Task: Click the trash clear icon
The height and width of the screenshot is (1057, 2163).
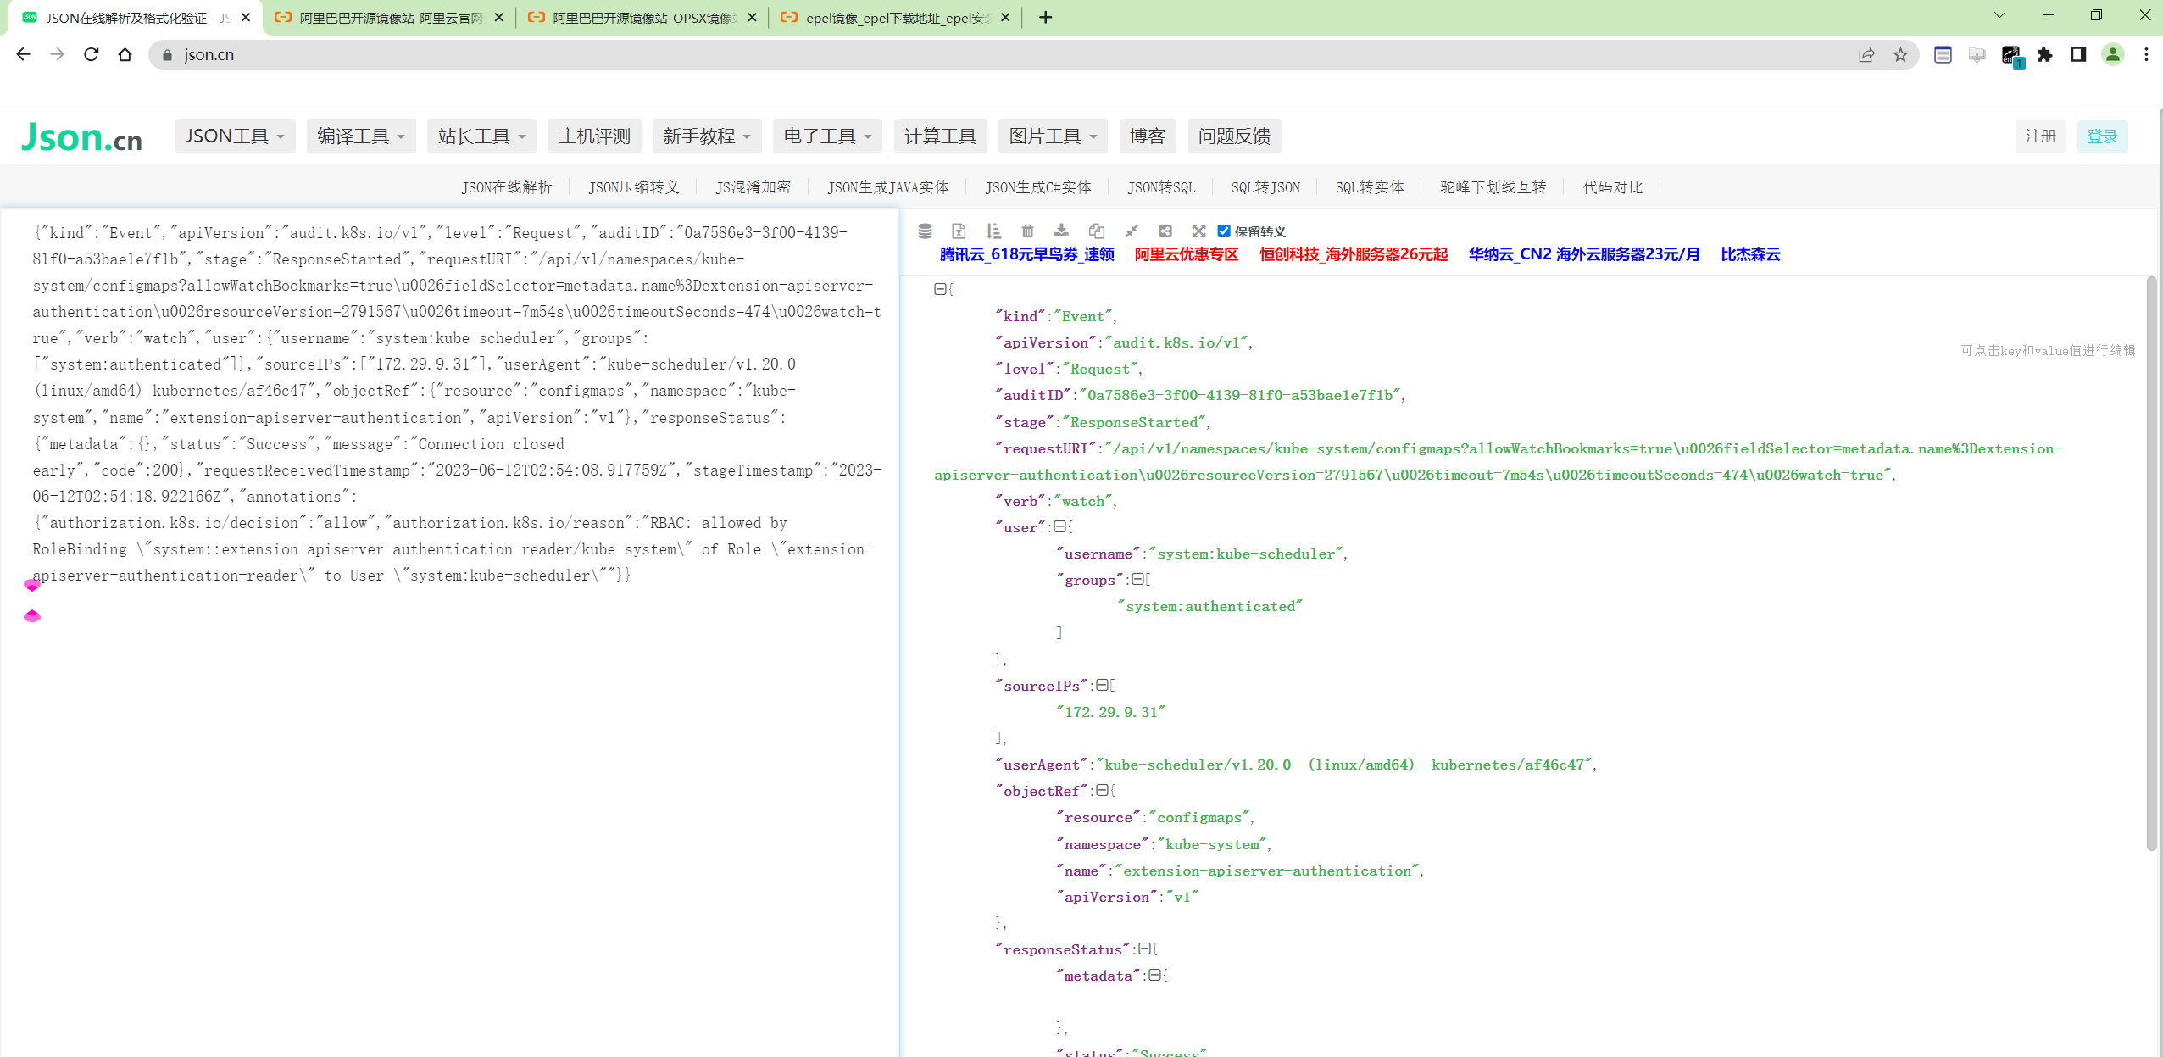Action: pyautogui.click(x=1027, y=231)
